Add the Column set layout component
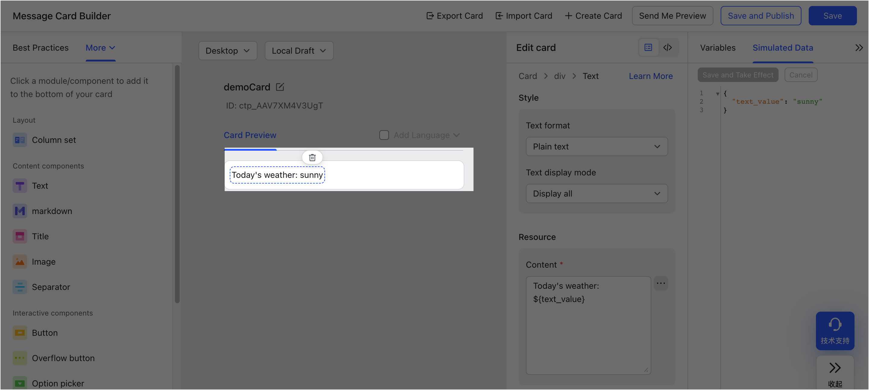The width and height of the screenshot is (869, 390). [x=44, y=140]
